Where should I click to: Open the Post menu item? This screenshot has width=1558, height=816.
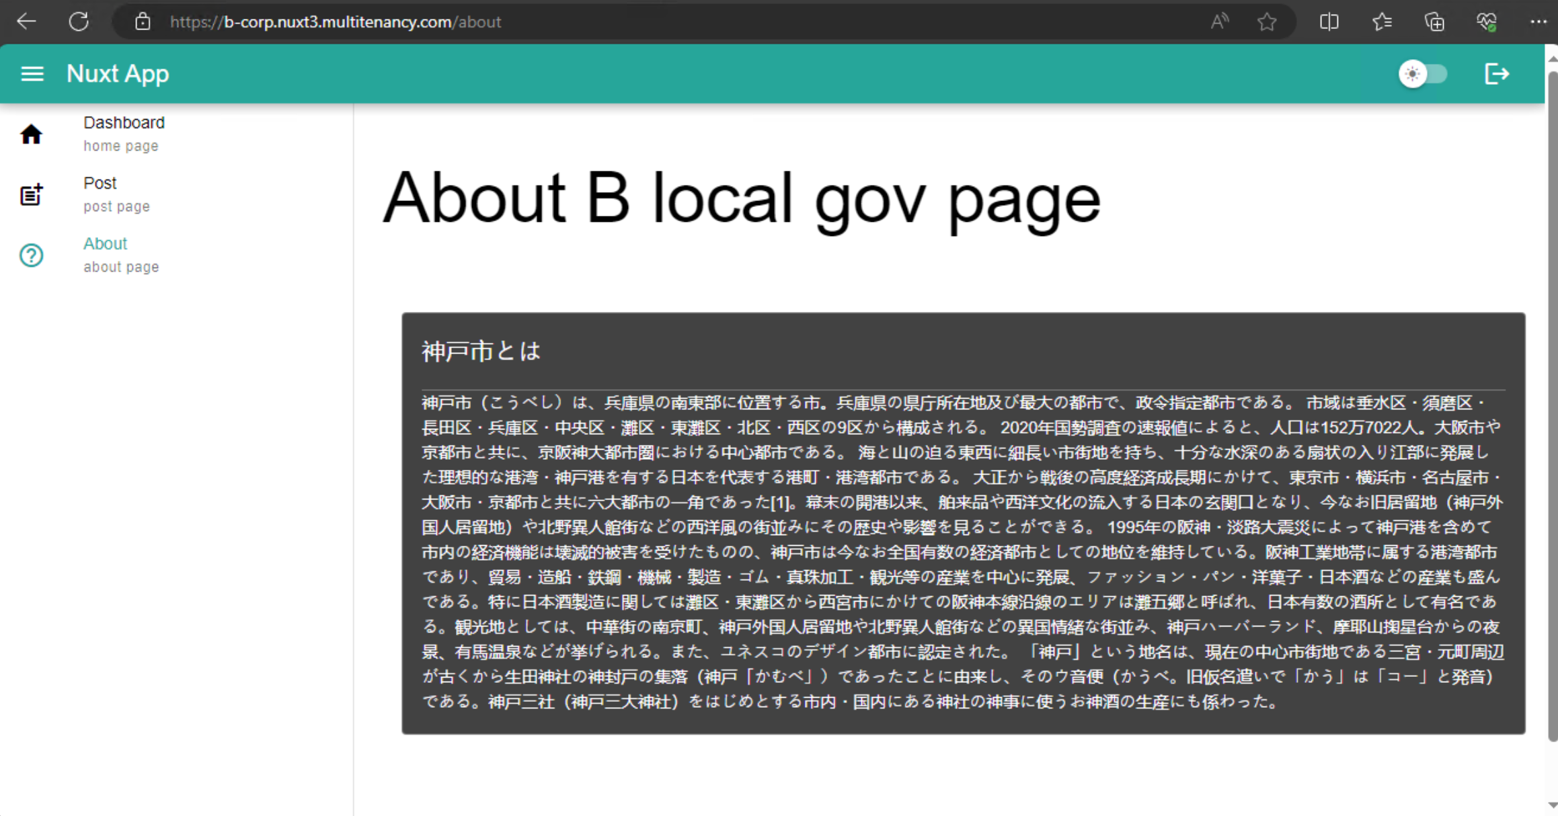[176, 194]
